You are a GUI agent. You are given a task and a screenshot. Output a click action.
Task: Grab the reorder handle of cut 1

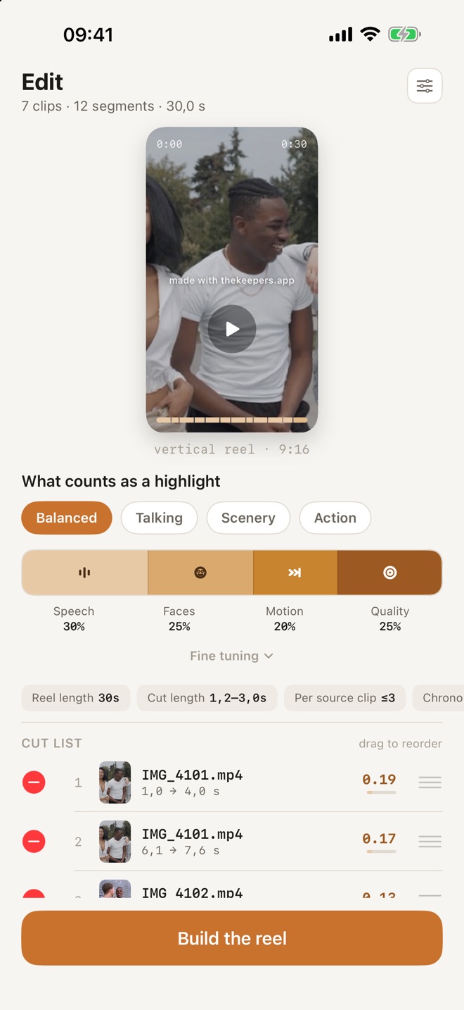[x=430, y=783]
